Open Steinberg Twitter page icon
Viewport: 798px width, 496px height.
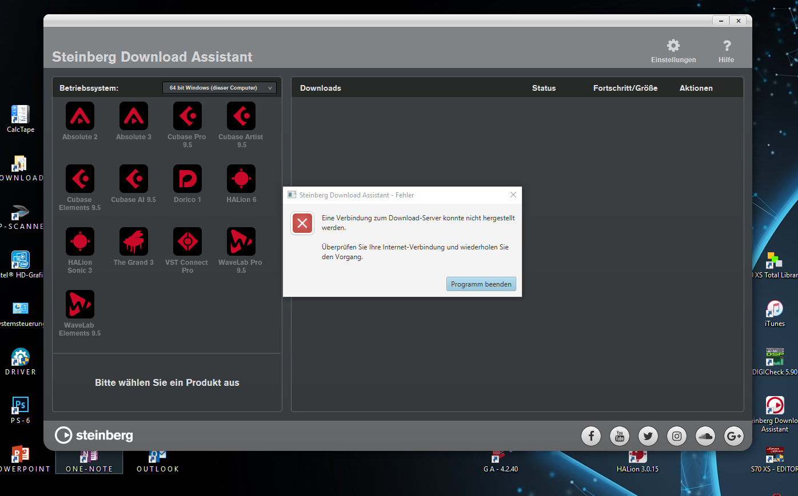coord(648,436)
